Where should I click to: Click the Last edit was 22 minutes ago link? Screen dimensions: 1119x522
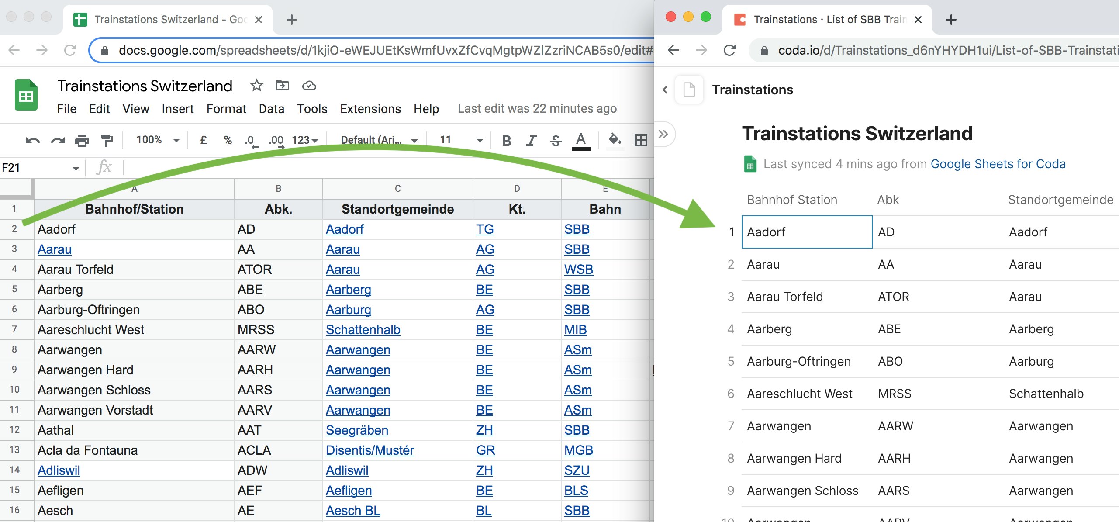pyautogui.click(x=537, y=109)
